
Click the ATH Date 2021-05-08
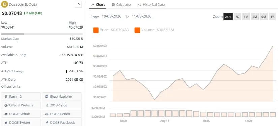tap(74, 80)
